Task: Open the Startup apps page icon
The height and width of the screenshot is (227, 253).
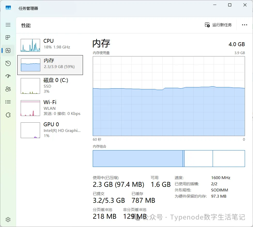Action: (x=8, y=76)
